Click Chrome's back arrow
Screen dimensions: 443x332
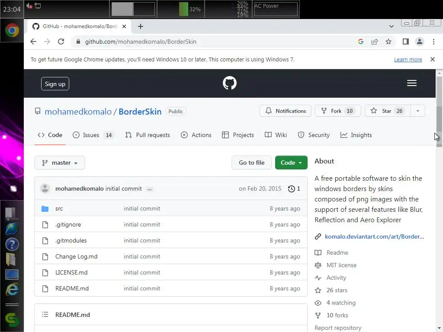click(x=33, y=41)
